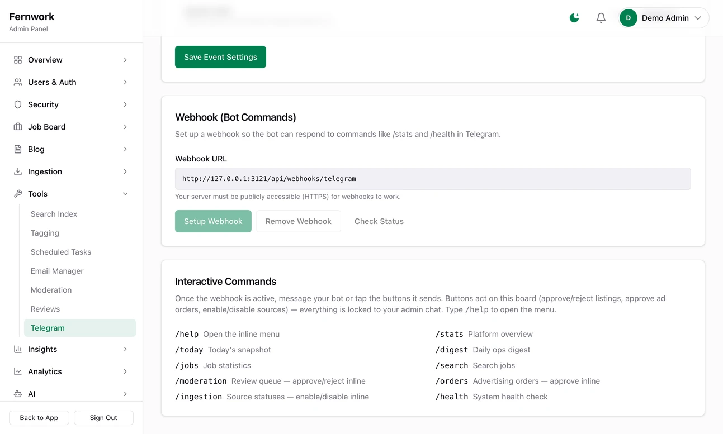The image size is (723, 434).
Task: Click the Users & Auth people icon
Action: (x=18, y=82)
